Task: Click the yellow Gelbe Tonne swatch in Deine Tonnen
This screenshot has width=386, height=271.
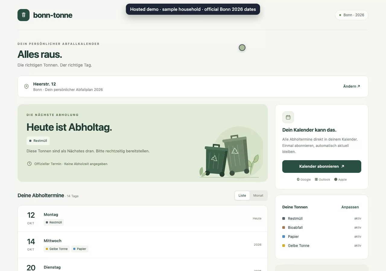Action: point(283,245)
